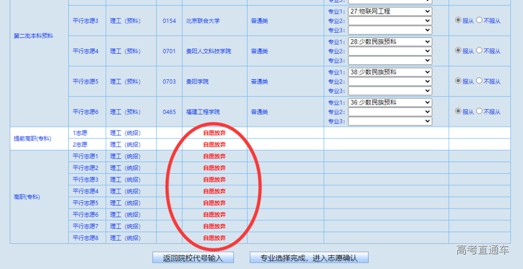Expand 专业3 dropdown for 福建工程学院

point(390,121)
